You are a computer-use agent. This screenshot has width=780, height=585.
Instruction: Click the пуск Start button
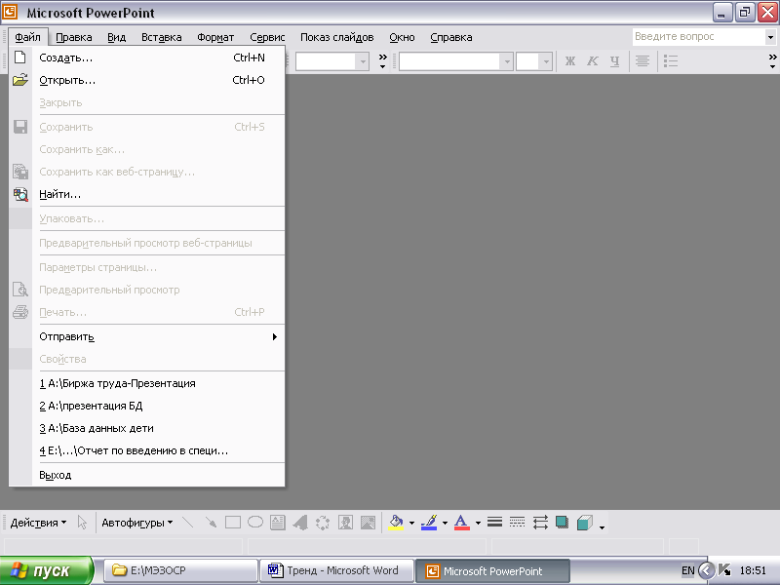click(x=46, y=570)
